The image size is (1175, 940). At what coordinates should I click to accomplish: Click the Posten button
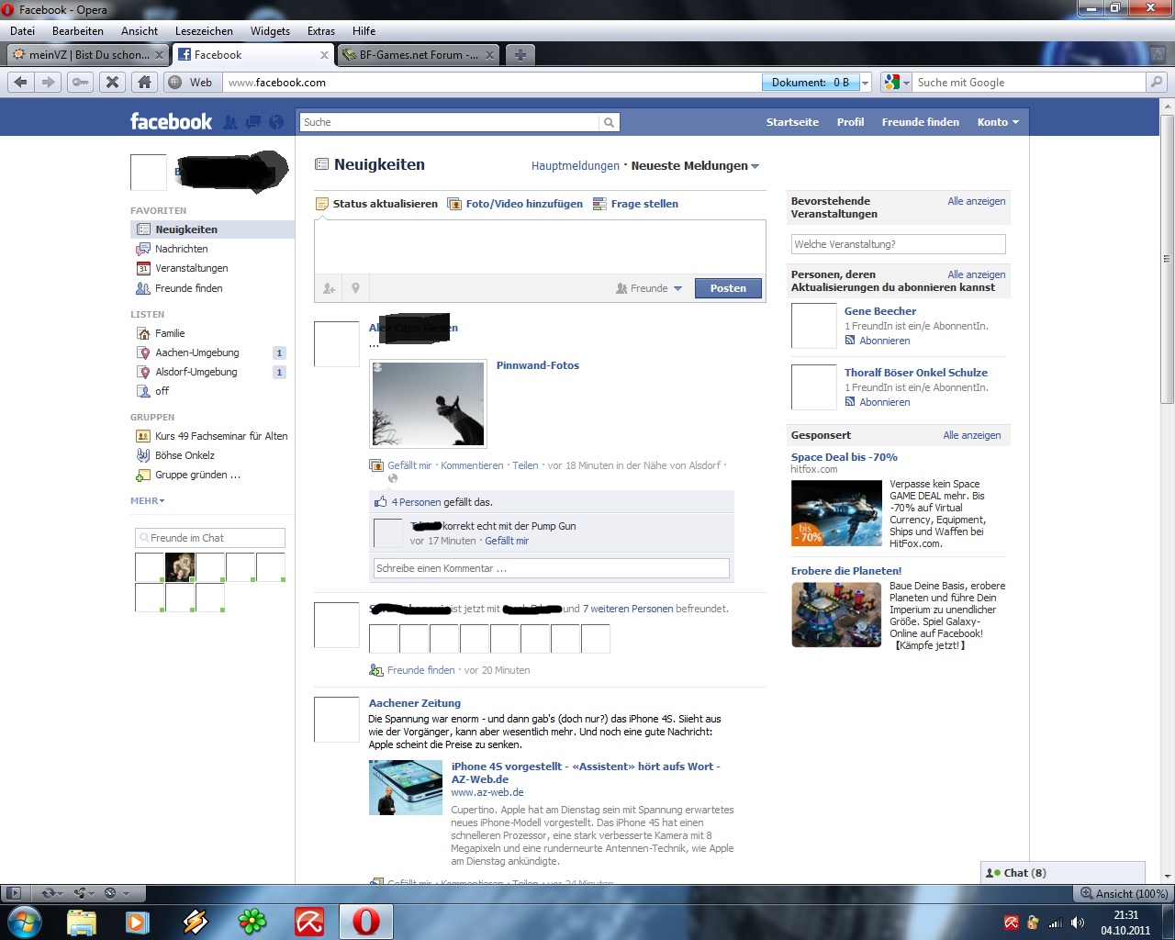pos(728,288)
